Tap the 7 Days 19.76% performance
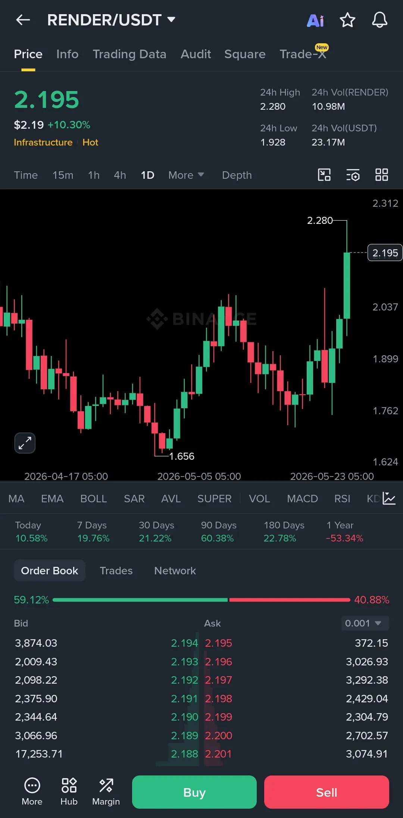Screen dimensions: 403x818 point(93,531)
